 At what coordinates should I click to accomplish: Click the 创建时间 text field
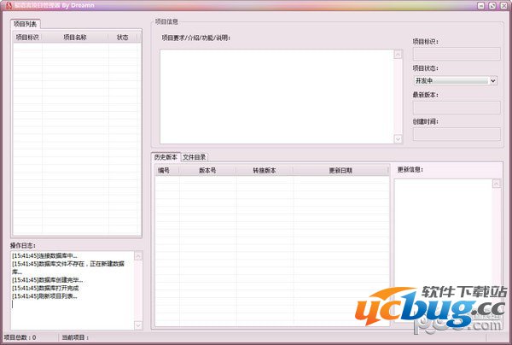point(456,135)
